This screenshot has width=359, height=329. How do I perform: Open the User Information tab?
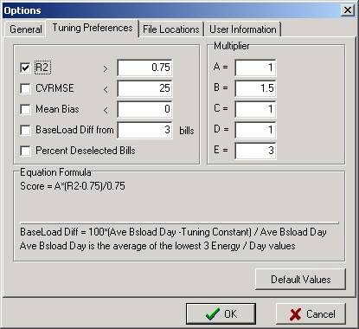(x=242, y=29)
